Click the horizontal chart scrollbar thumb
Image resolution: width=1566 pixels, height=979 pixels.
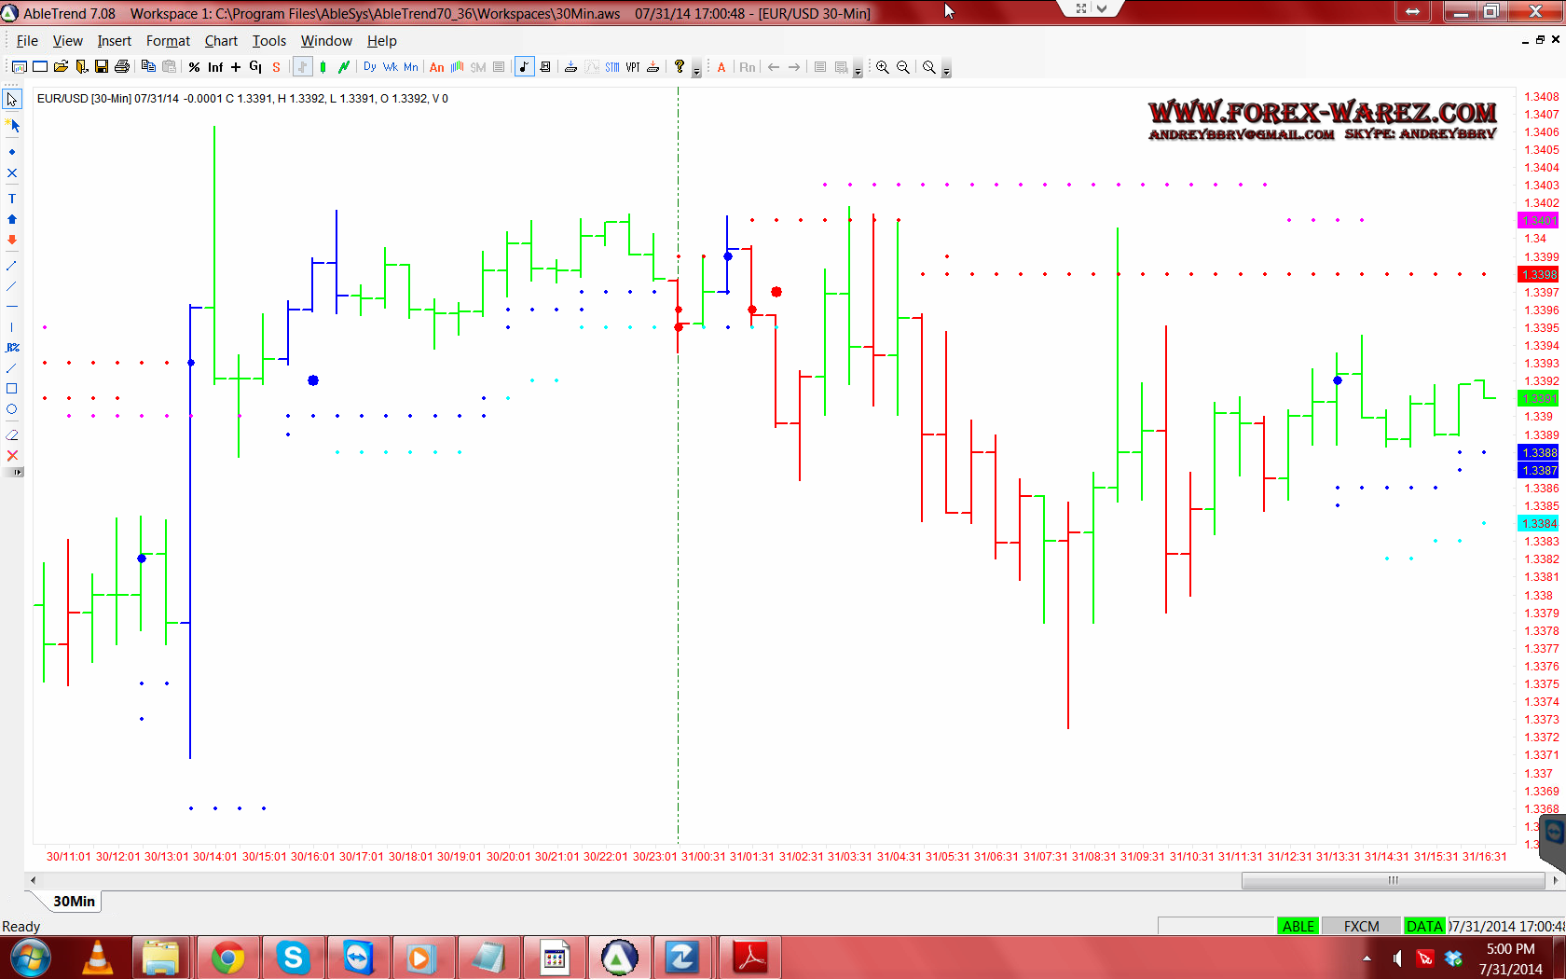1393,880
